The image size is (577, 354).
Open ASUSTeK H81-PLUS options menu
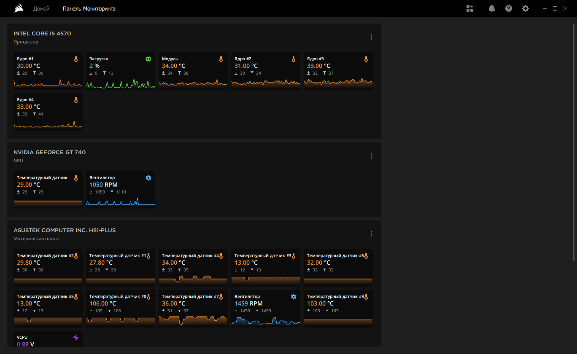coord(371,233)
